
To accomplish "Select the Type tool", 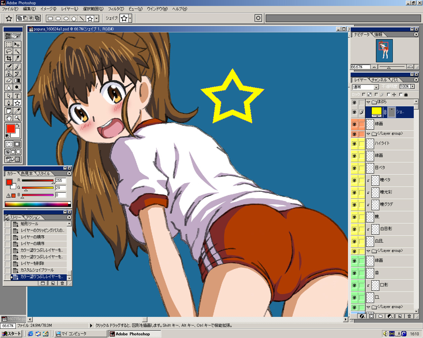I will point(17,96).
